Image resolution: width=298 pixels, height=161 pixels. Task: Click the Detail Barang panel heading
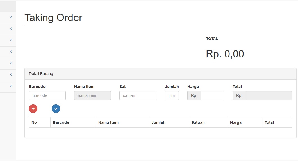tap(41, 74)
